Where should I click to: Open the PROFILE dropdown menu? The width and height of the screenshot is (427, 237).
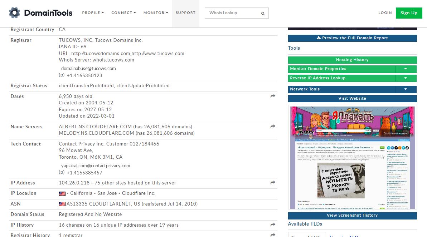pos(93,13)
